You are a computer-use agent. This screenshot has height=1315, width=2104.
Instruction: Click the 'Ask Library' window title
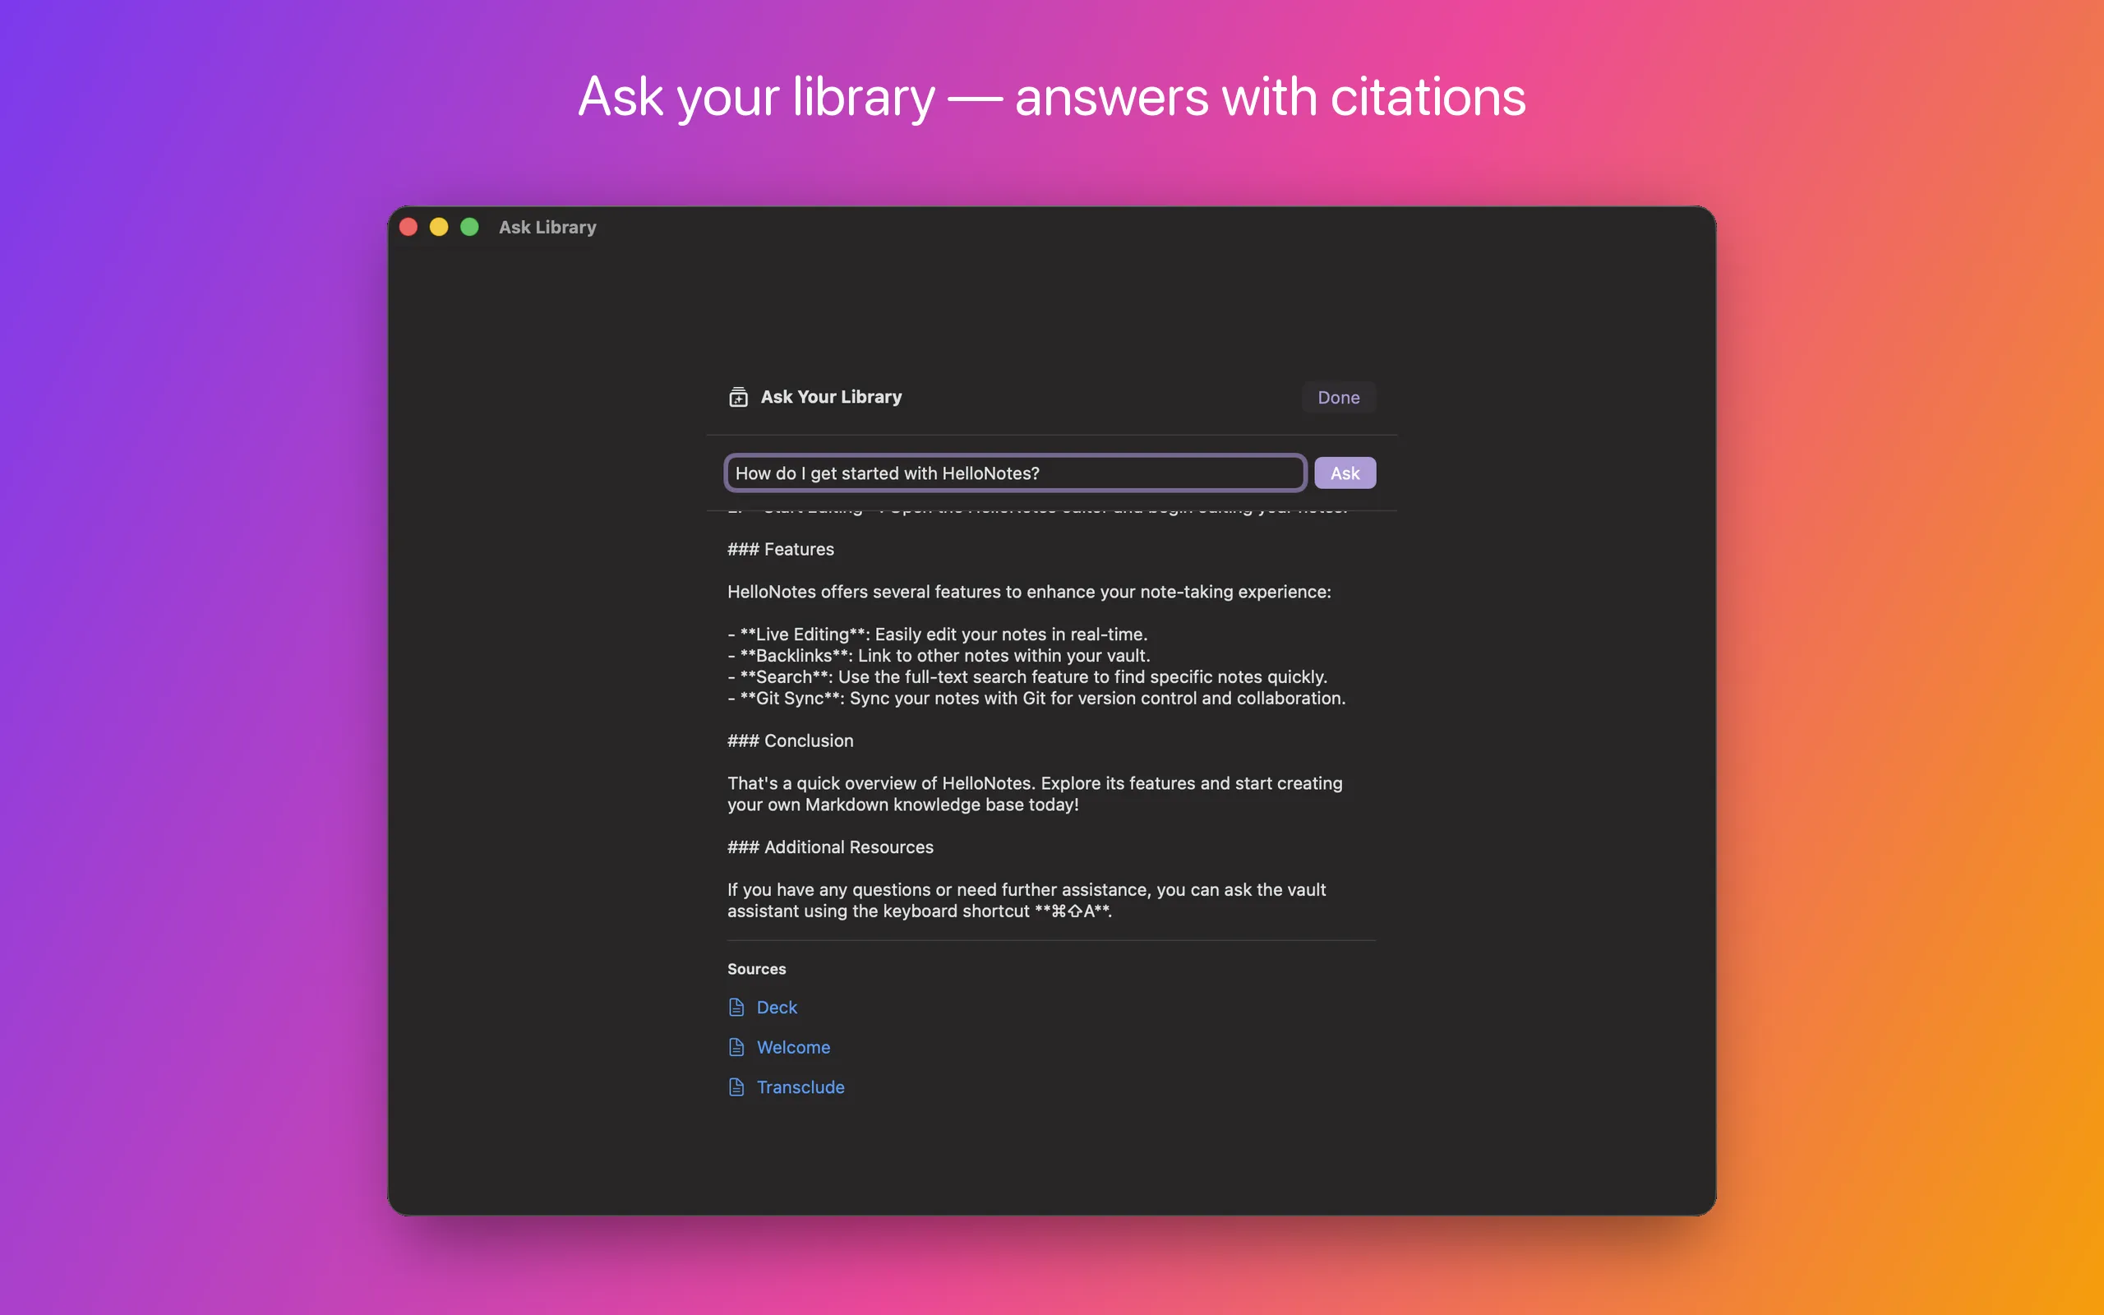[x=547, y=227]
